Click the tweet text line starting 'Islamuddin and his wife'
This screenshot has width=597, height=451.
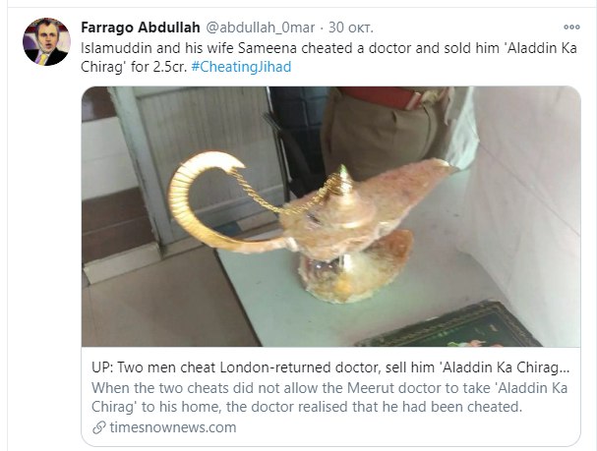pos(328,48)
